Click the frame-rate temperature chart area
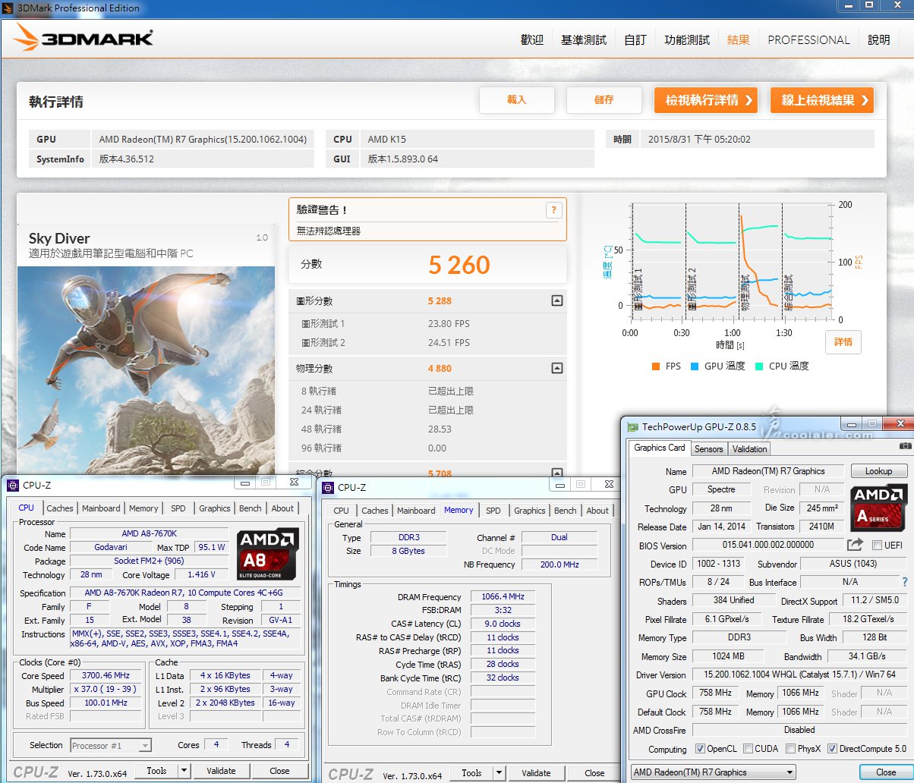 pyautogui.click(x=731, y=262)
